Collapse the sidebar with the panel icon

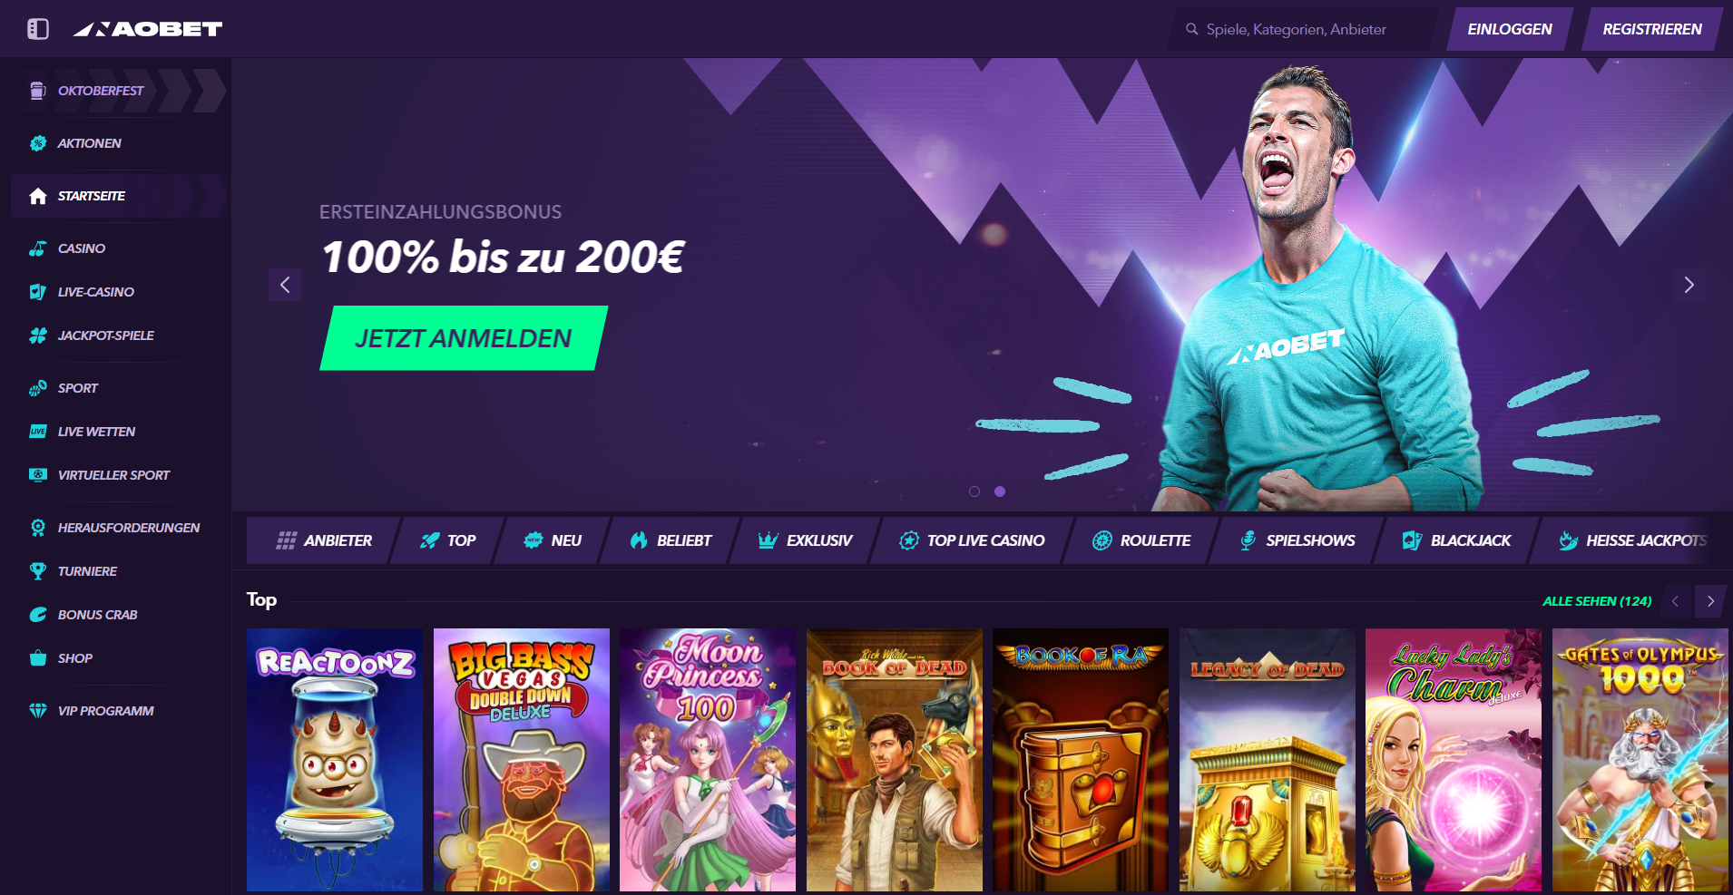click(38, 29)
